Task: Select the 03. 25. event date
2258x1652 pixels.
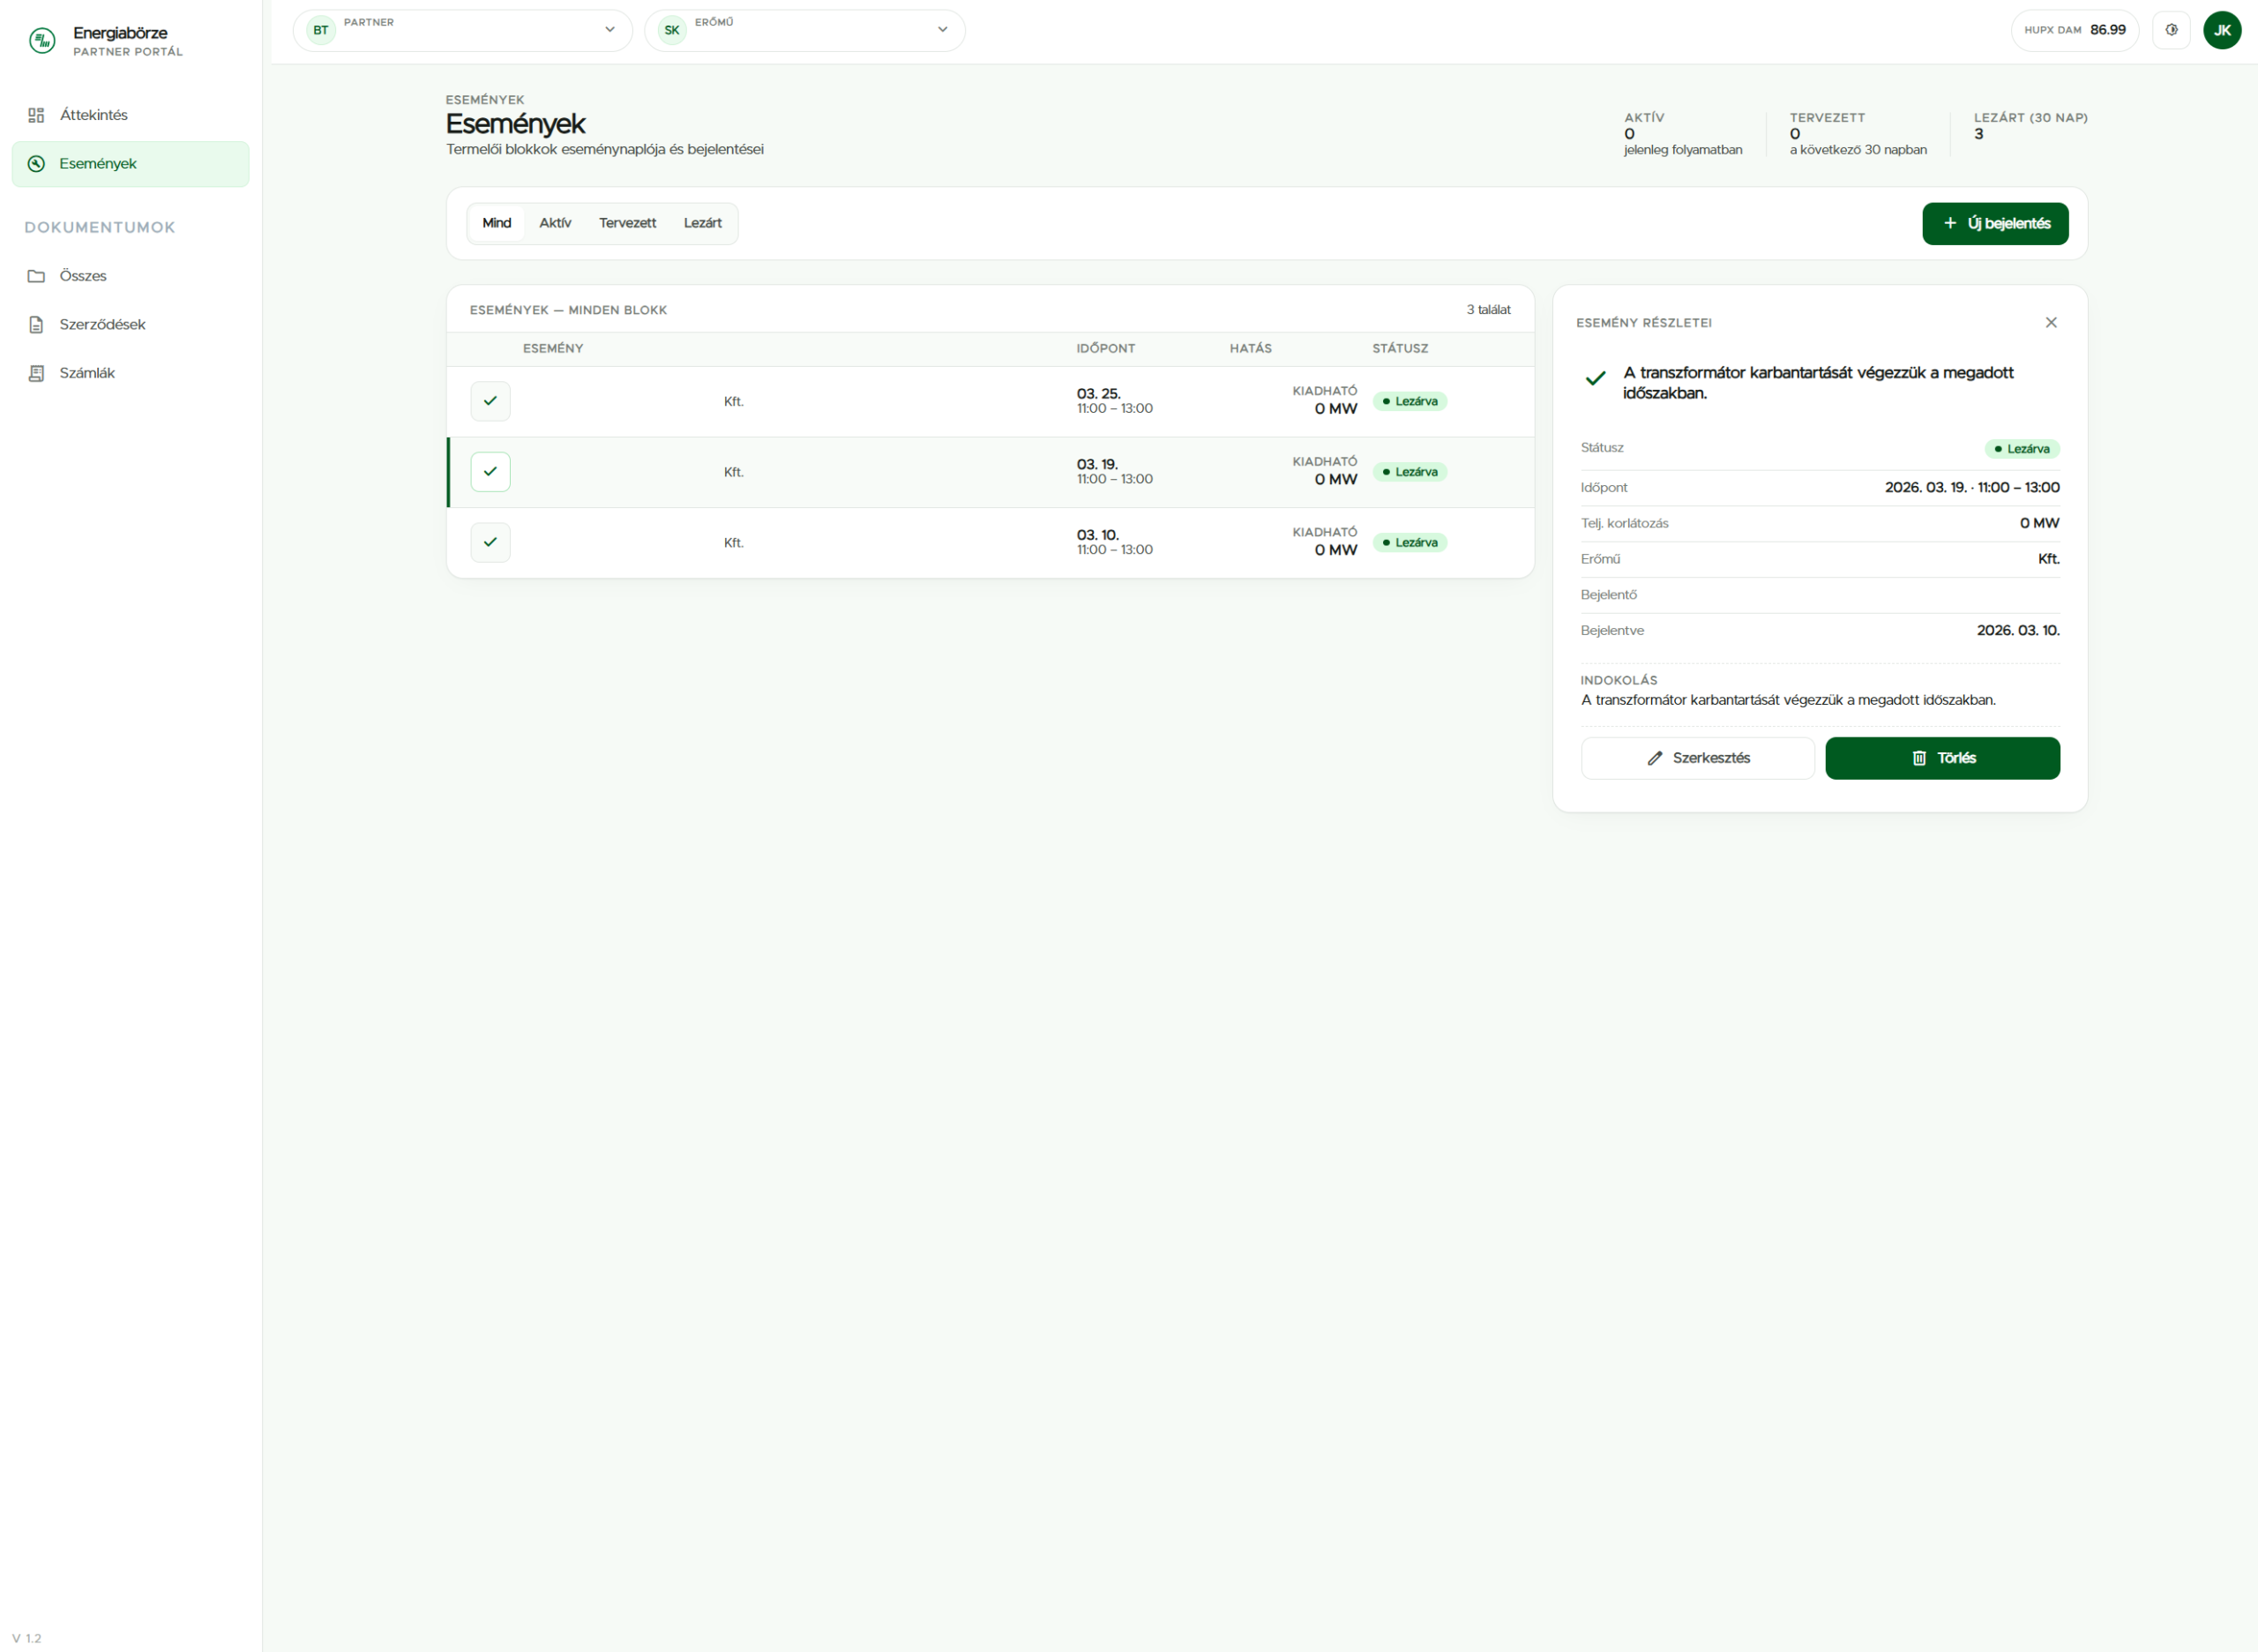Action: click(1098, 394)
